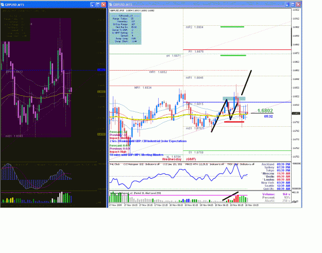The width and height of the screenshot is (322, 253).
Task: Select the 'R1 1.6876' resistance label
Action: click(196, 52)
